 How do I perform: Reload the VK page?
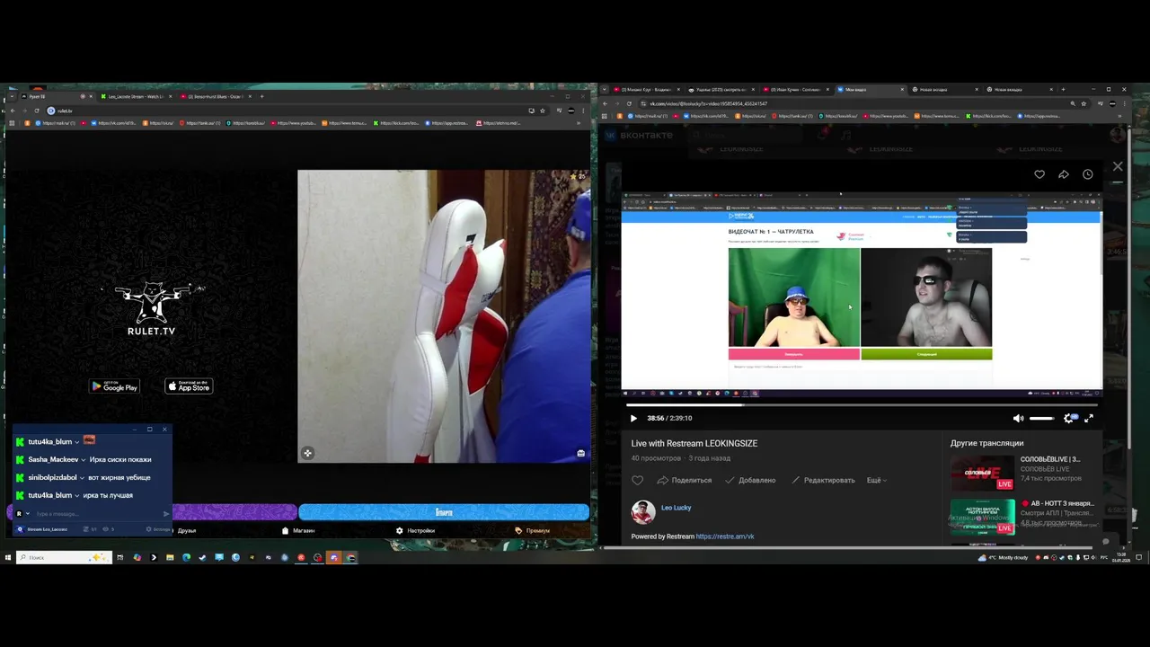[x=629, y=103]
